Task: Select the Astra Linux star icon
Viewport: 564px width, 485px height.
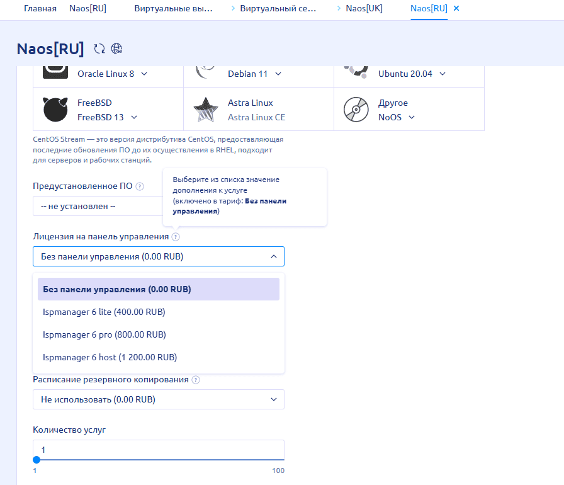Action: click(x=205, y=110)
